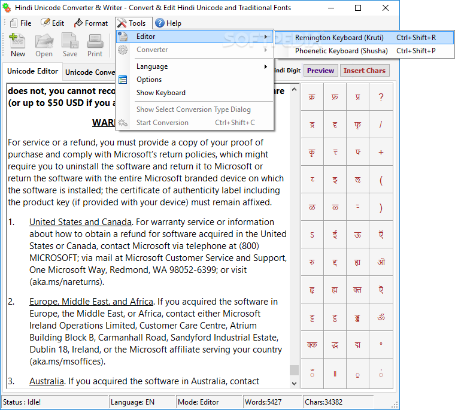
Task: Click the New document toolbar icon
Action: tap(17, 41)
